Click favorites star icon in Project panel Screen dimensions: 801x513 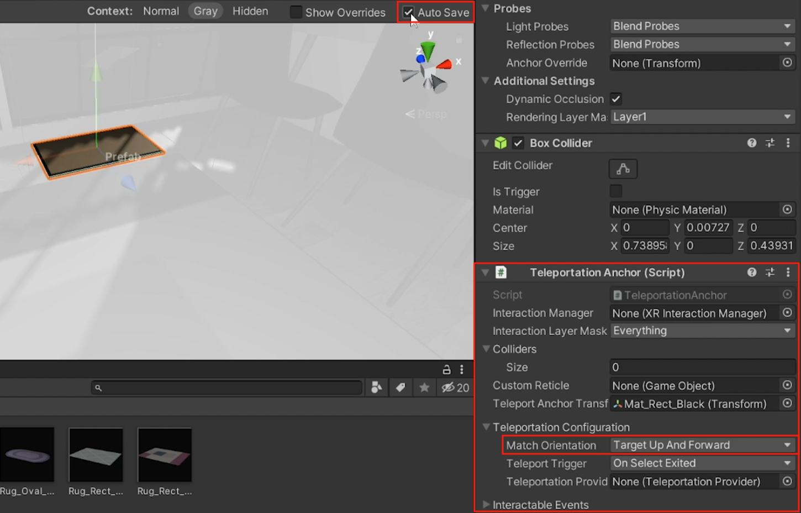[x=424, y=388]
